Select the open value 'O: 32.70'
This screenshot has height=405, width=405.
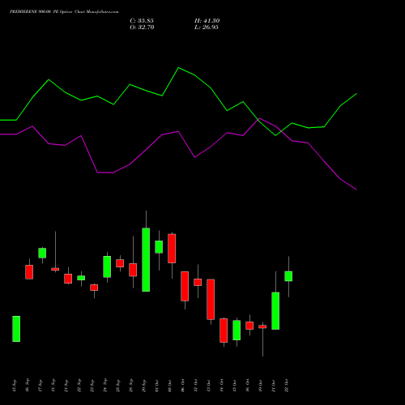tap(142, 28)
